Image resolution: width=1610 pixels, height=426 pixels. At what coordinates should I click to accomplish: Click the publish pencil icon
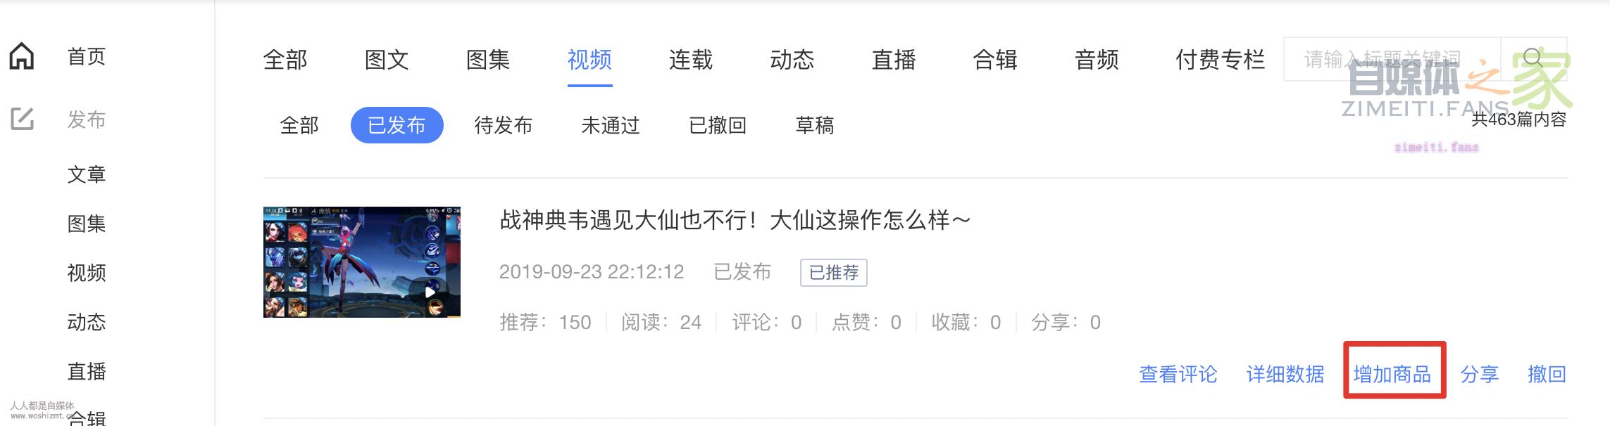tap(22, 119)
